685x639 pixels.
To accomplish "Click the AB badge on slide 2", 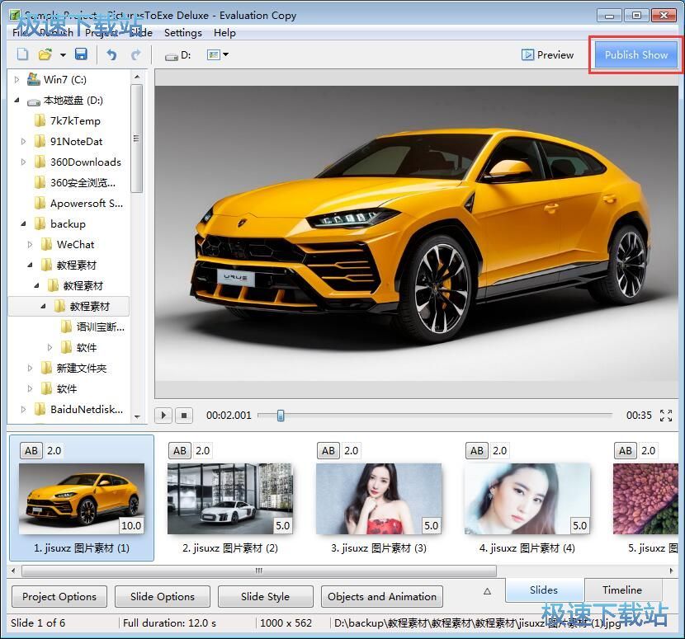I will click(x=180, y=450).
